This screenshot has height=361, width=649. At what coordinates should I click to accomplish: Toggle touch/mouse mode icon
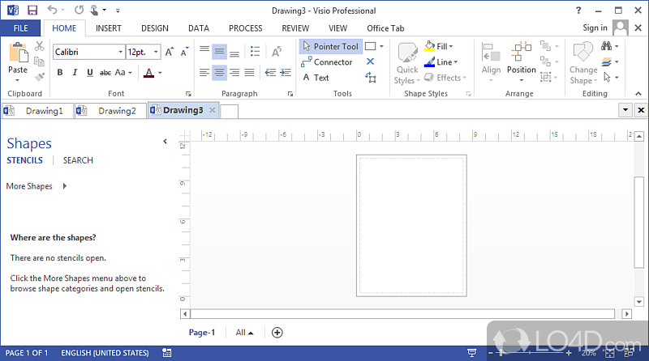pos(94,10)
